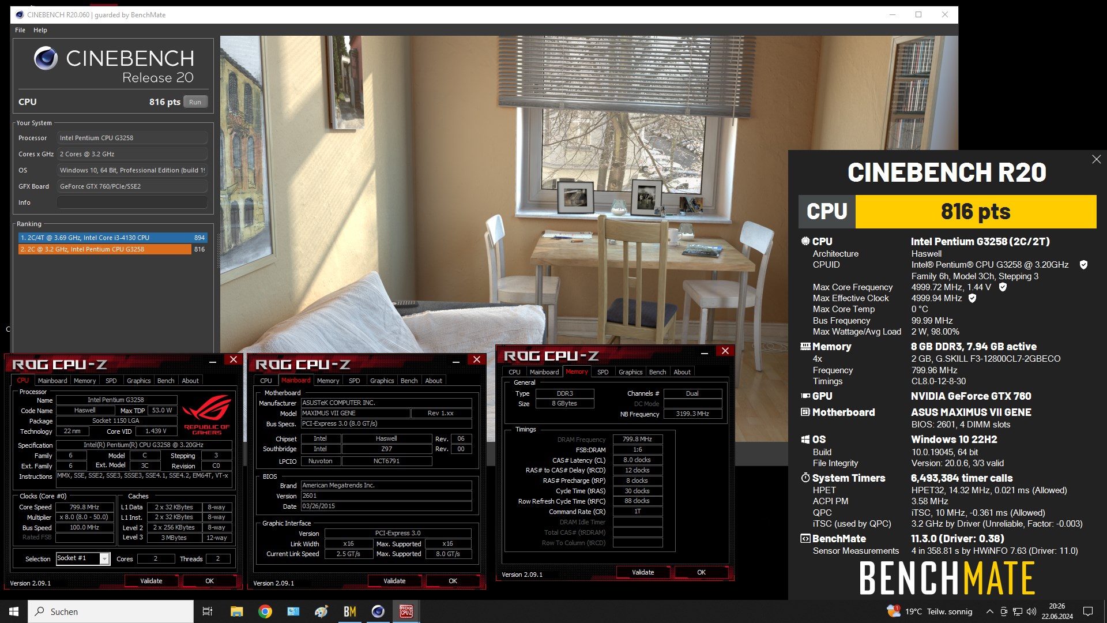The height and width of the screenshot is (623, 1107).
Task: Open SPD tab in the Memory timings CPU-Z window
Action: pos(603,372)
